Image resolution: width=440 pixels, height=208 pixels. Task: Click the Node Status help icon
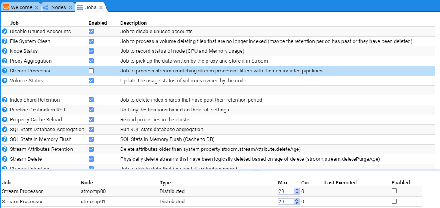(x=5, y=51)
